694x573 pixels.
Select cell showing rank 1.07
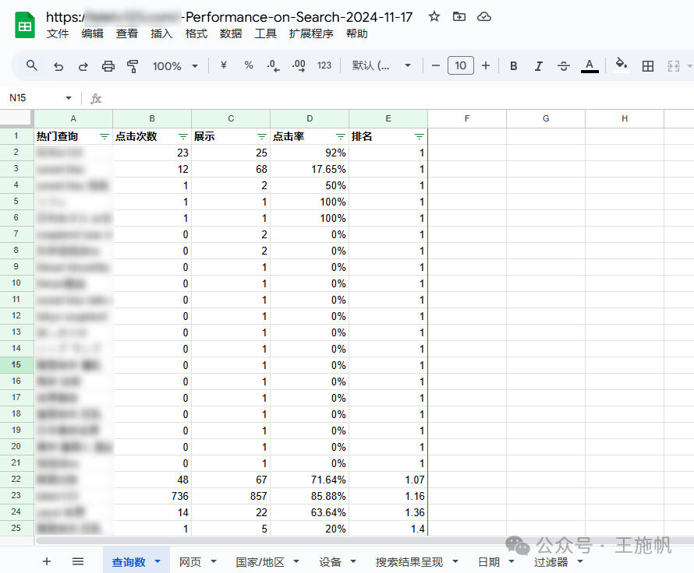click(388, 480)
